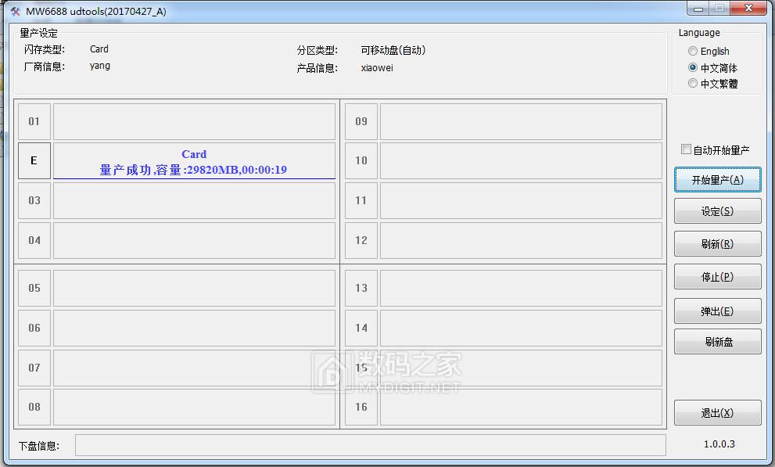Viewport: 775px width, 467px height.
Task: Select 中文繁體 language option
Action: coord(712,84)
